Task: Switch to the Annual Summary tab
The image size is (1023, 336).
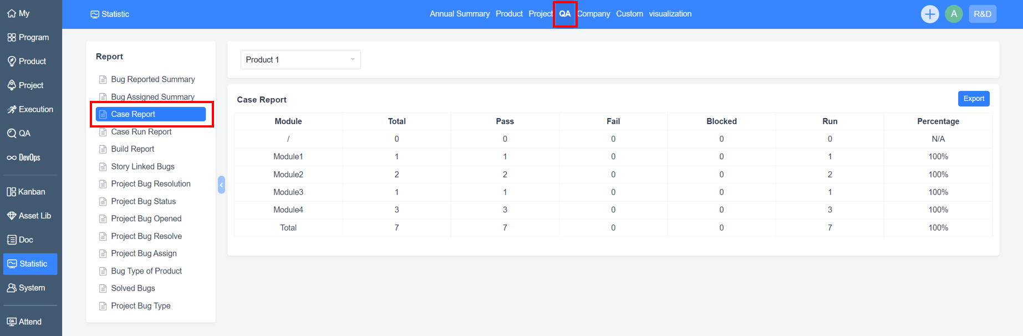Action: pos(460,14)
